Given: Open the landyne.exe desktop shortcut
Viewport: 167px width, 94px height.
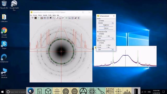Looking at the screenshot, I should click(x=4, y=58).
